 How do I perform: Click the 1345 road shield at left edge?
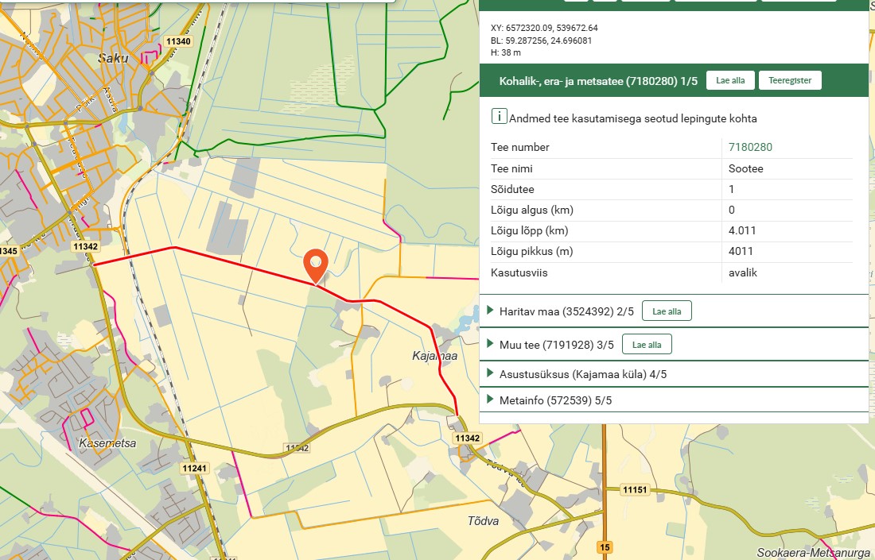[x=9, y=251]
